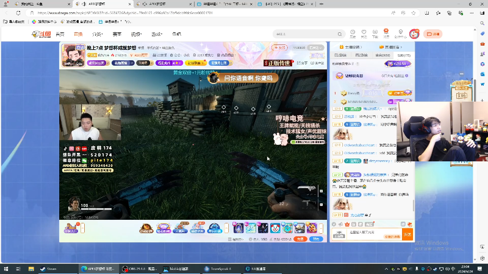Image resolution: width=488 pixels, height=274 pixels.
Task: Click the Douyu logo in header
Action: (x=41, y=34)
